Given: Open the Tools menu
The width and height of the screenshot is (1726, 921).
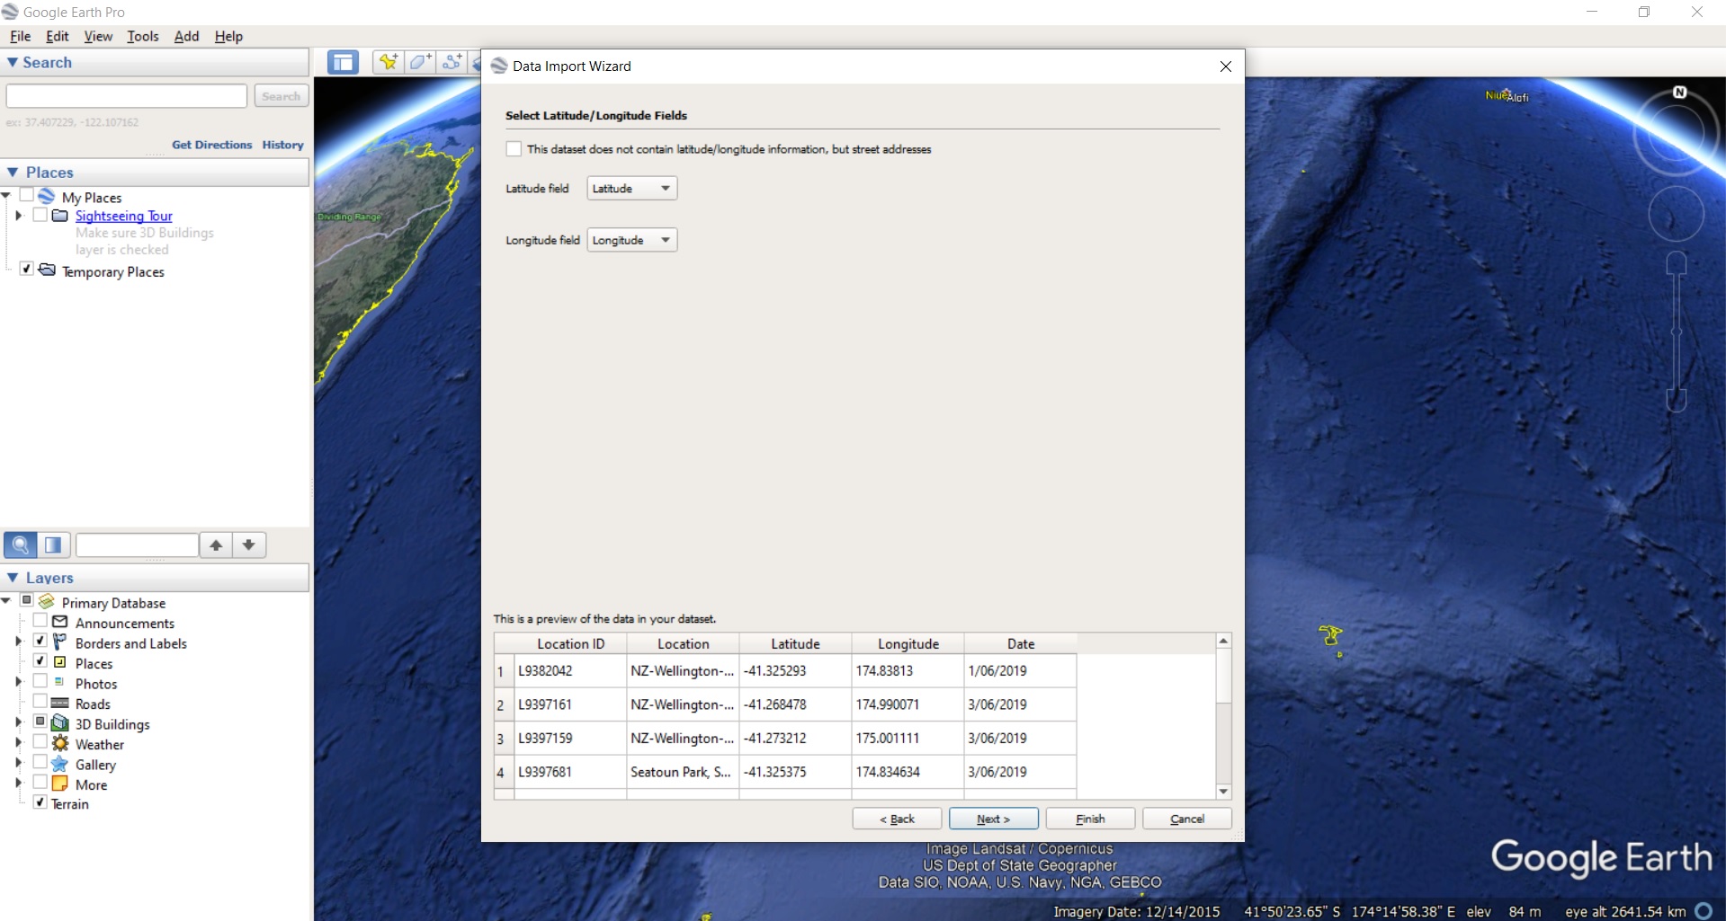Looking at the screenshot, I should pyautogui.click(x=142, y=36).
